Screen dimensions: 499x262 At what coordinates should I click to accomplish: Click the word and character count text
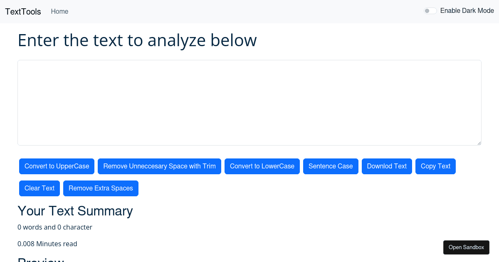55,227
